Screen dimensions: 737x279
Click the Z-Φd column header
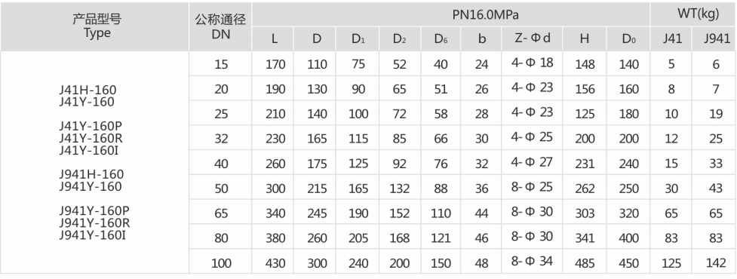click(532, 38)
